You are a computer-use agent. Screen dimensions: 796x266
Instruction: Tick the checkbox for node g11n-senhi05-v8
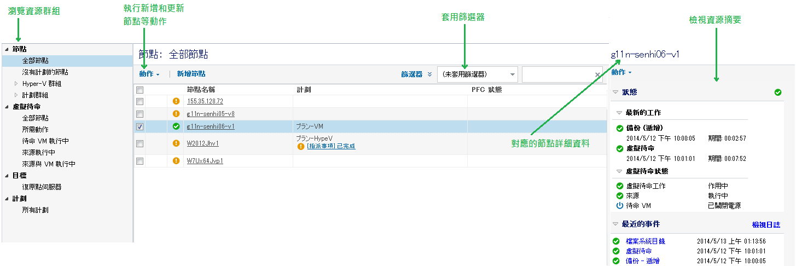pos(140,114)
